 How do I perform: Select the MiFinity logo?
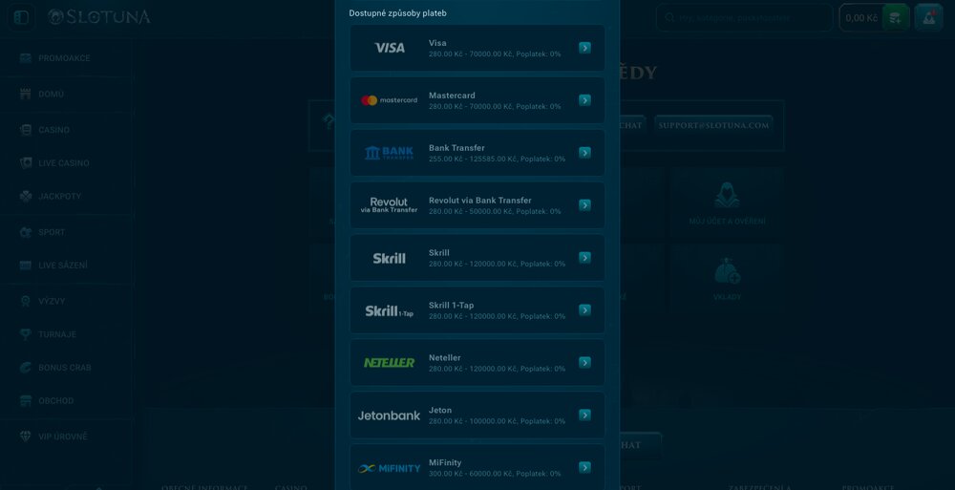click(389, 468)
